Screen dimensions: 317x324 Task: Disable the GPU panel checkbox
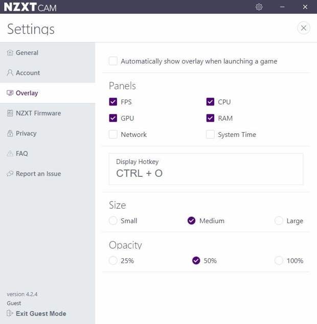click(113, 118)
